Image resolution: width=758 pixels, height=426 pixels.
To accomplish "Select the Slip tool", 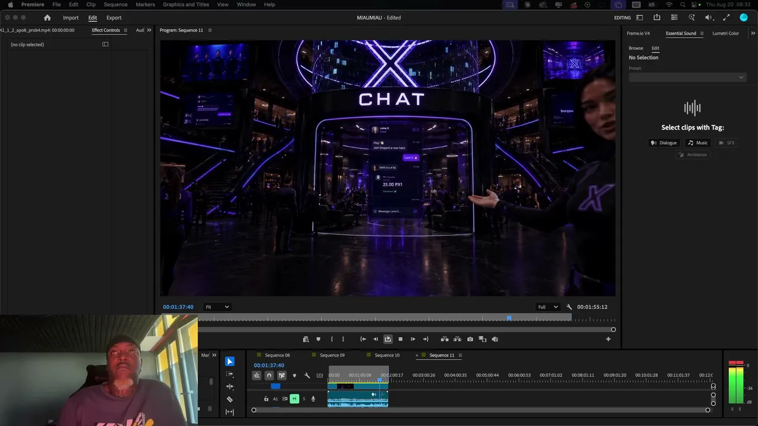I will [230, 412].
